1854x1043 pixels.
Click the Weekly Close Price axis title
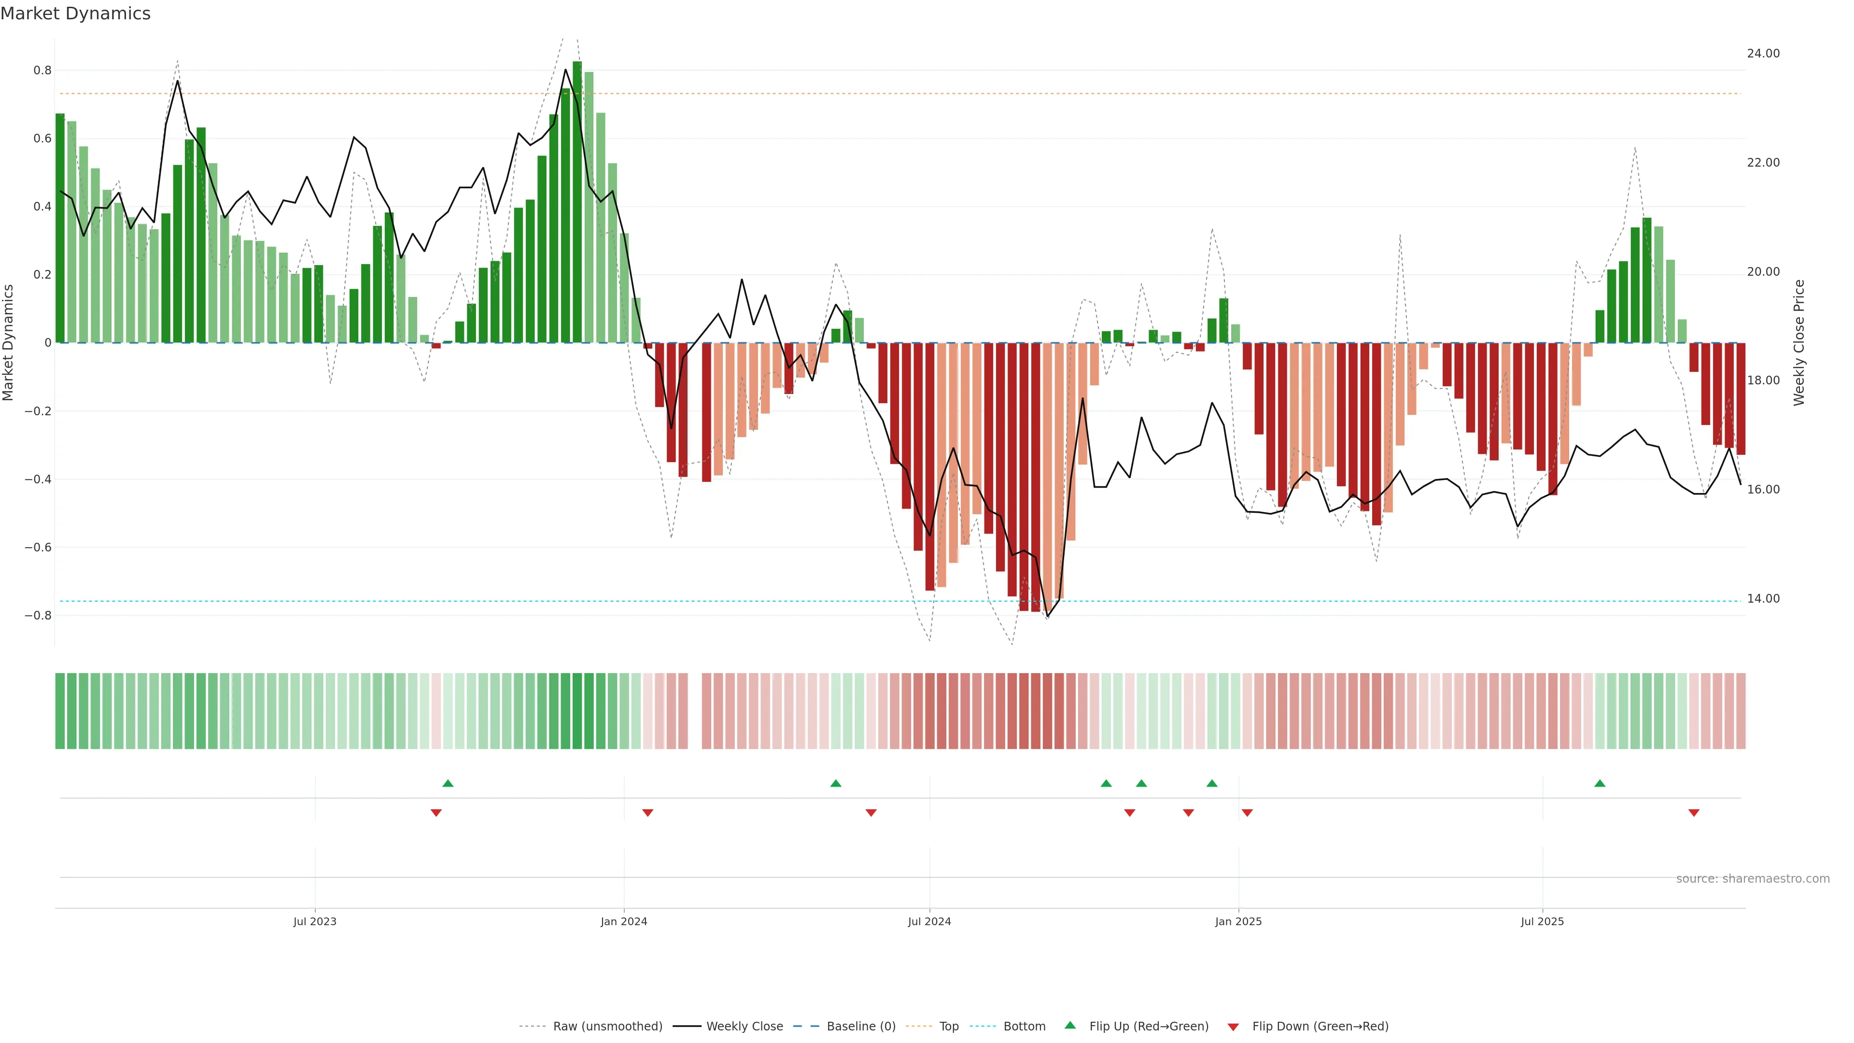point(1798,343)
